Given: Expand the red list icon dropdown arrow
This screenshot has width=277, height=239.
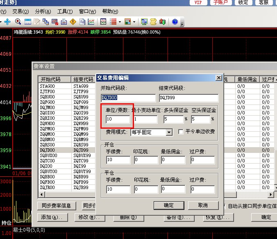Looking at the screenshot, I should tap(119, 21).
